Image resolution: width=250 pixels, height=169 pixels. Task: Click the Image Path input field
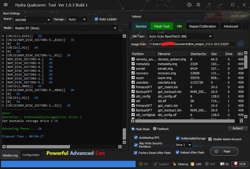[x=192, y=44]
